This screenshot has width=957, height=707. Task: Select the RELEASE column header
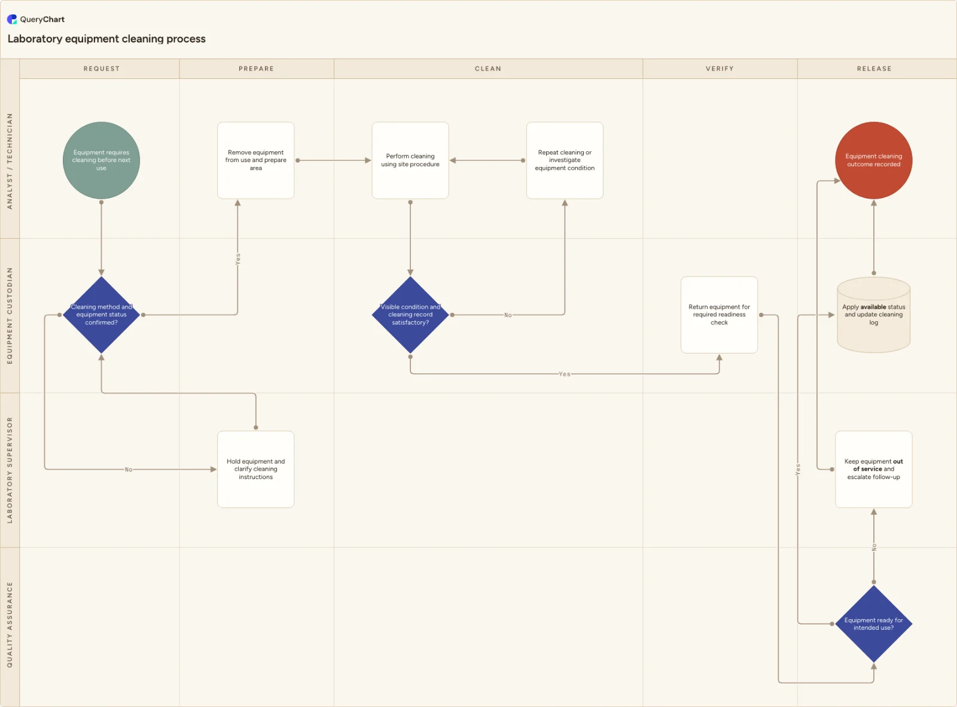pos(874,69)
